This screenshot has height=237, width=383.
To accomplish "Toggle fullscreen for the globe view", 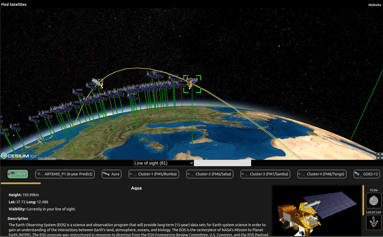I will [x=380, y=156].
